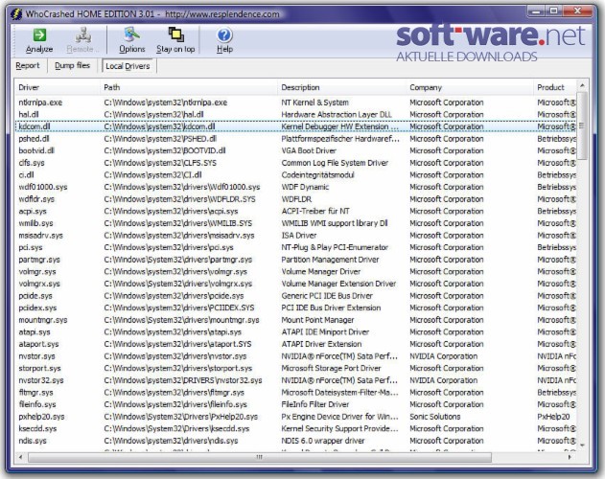The height and width of the screenshot is (479, 605).
Task: Switch to the Dump files tab
Action: click(x=72, y=65)
